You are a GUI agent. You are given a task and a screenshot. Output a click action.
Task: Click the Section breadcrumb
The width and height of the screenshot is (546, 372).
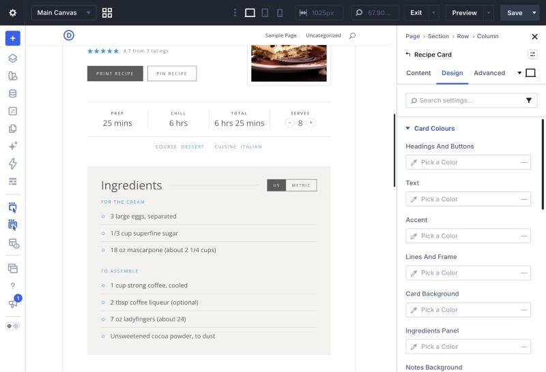pyautogui.click(x=438, y=36)
